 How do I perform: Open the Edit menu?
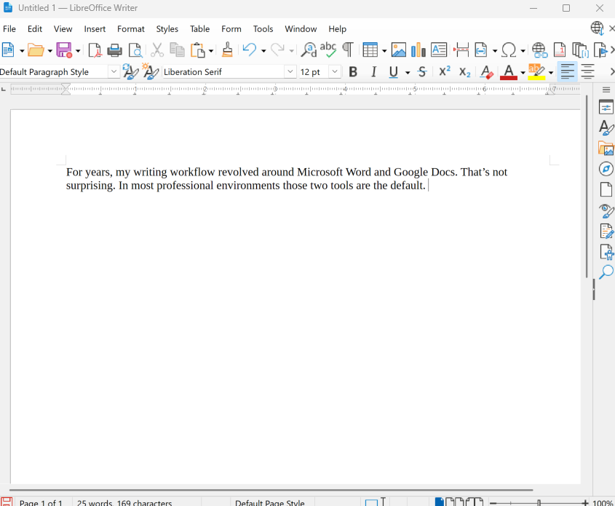(x=34, y=29)
